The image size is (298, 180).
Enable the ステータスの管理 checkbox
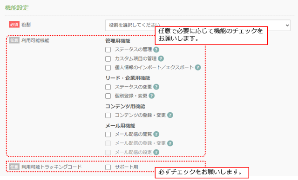pyautogui.click(x=108, y=50)
